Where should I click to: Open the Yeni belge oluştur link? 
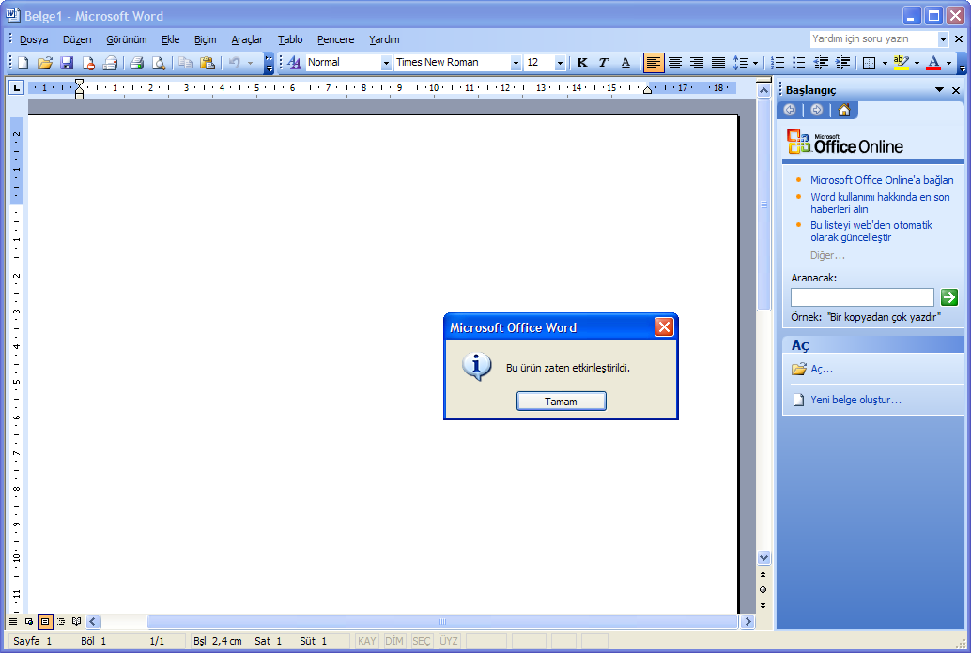[x=855, y=400]
